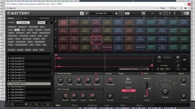Click the sample folder icon next to filename
The height and width of the screenshot is (109, 195).
(147, 69)
